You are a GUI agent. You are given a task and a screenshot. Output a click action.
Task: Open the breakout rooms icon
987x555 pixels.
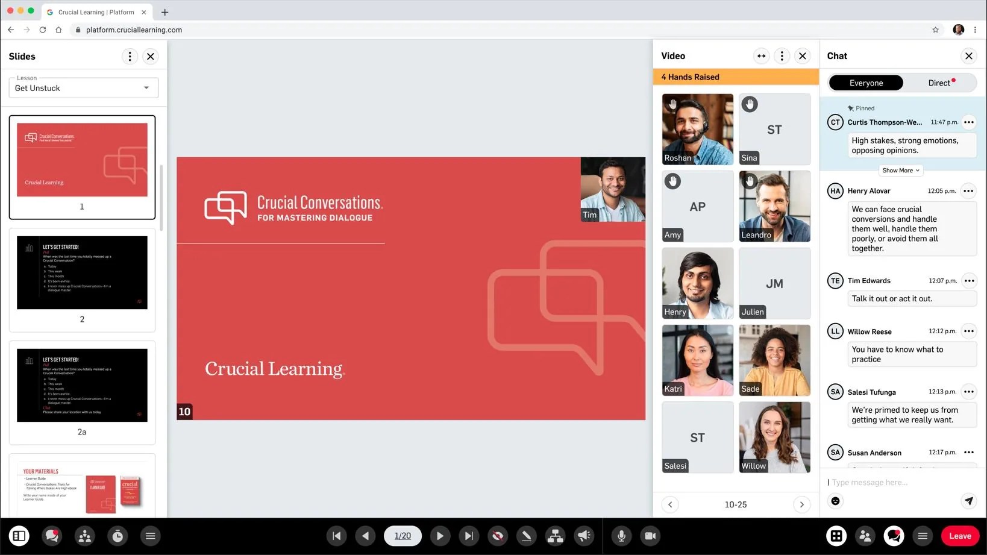[555, 535]
